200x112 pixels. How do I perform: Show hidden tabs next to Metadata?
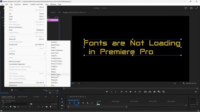59,12
